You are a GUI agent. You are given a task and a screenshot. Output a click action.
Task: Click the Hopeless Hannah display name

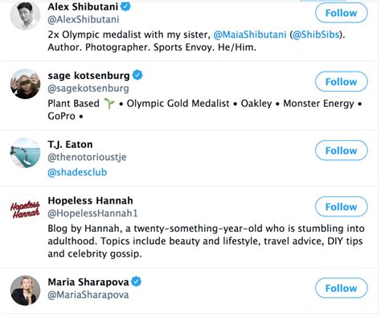pyautogui.click(x=90, y=200)
